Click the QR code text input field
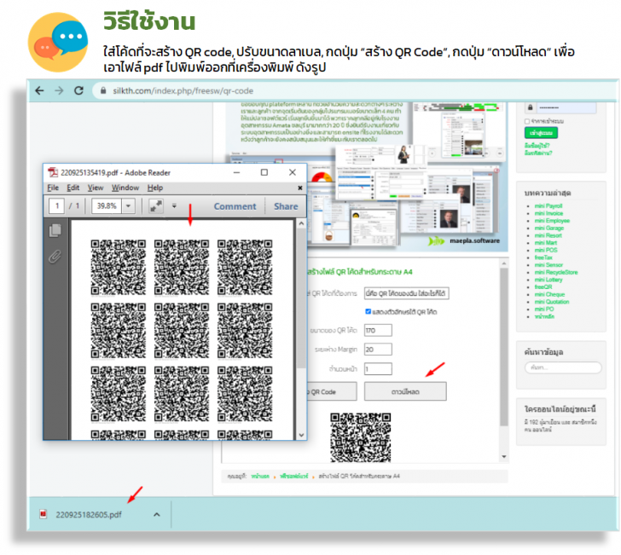 (x=406, y=293)
